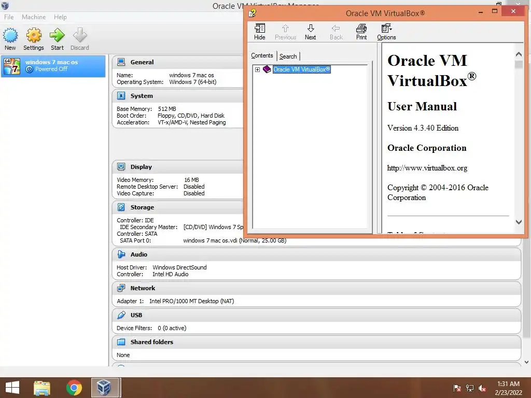Click the Shared folders section icon
Image resolution: width=531 pixels, height=398 pixels.
121,342
